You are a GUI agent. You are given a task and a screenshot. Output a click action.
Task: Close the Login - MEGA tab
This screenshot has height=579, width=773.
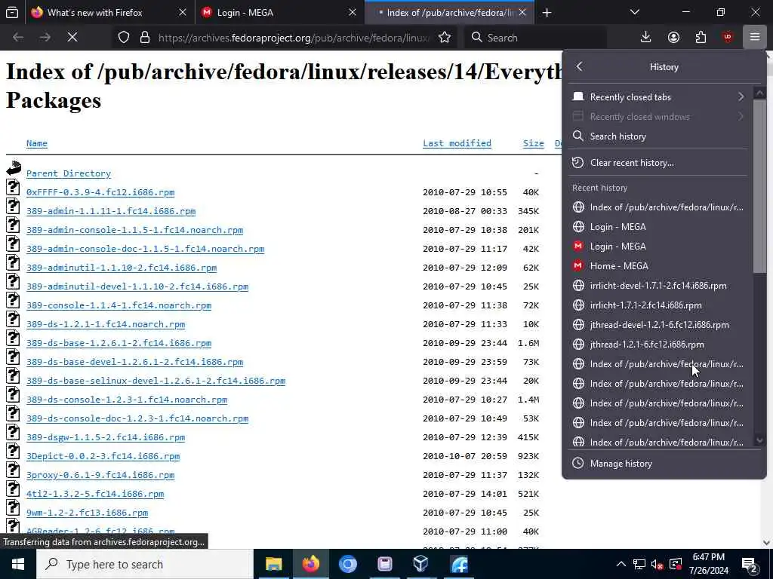coord(353,12)
